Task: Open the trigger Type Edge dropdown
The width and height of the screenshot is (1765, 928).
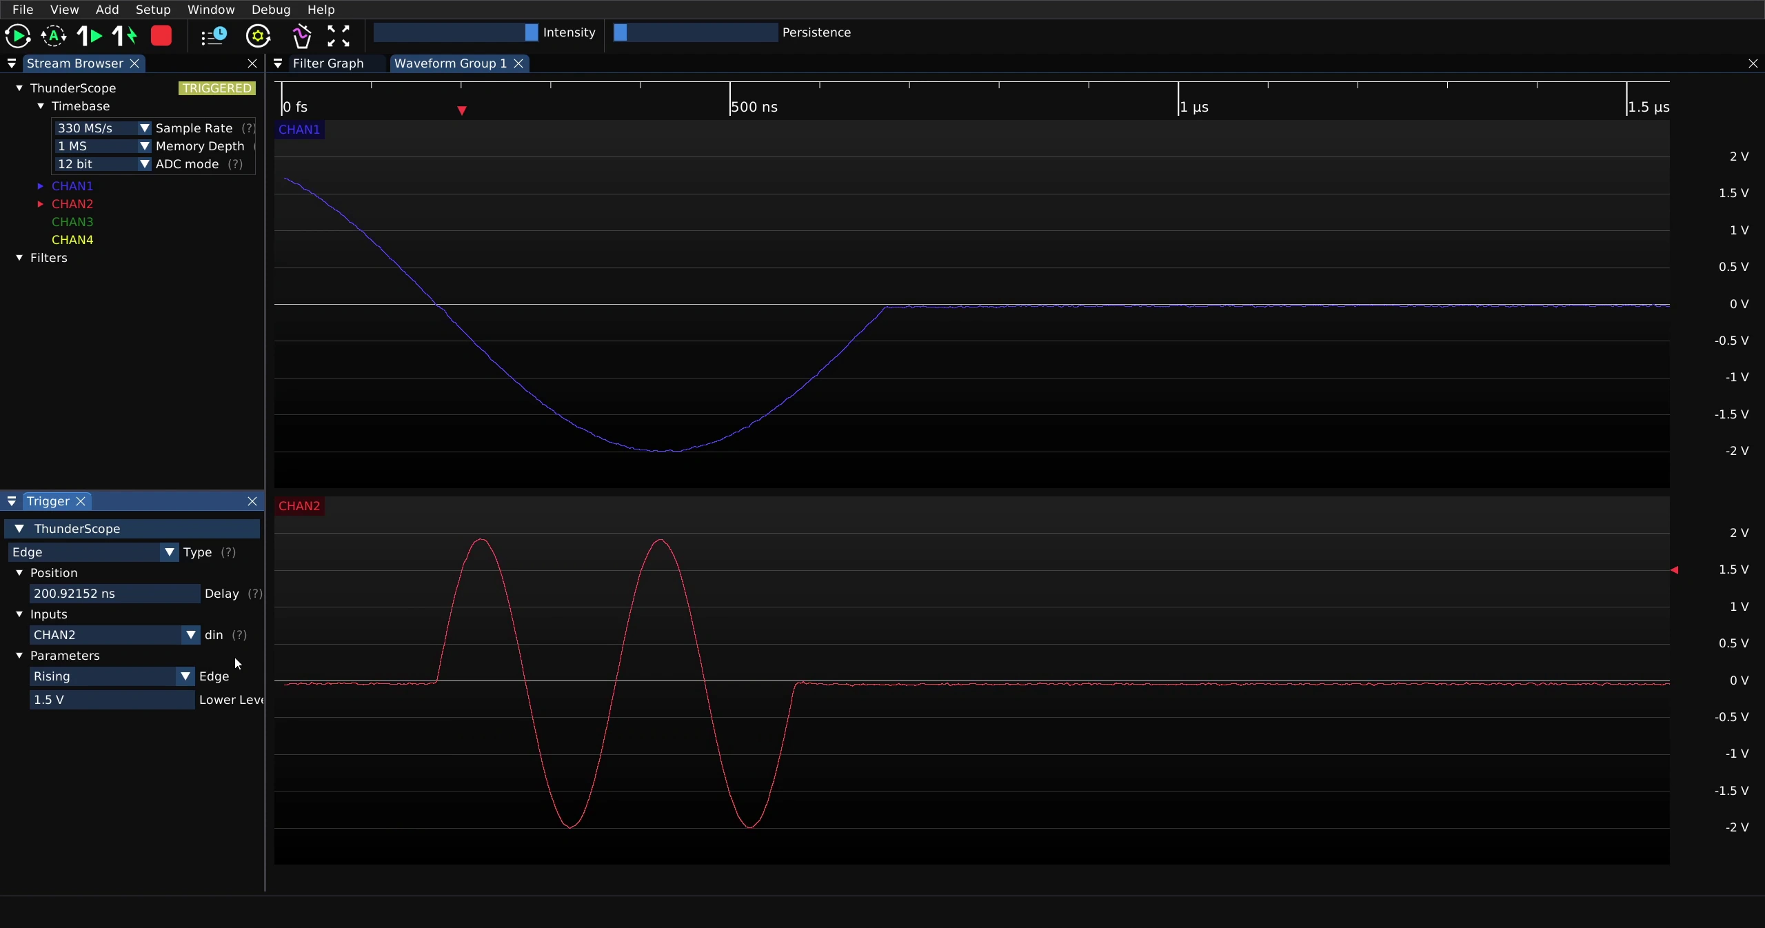Action: point(93,552)
